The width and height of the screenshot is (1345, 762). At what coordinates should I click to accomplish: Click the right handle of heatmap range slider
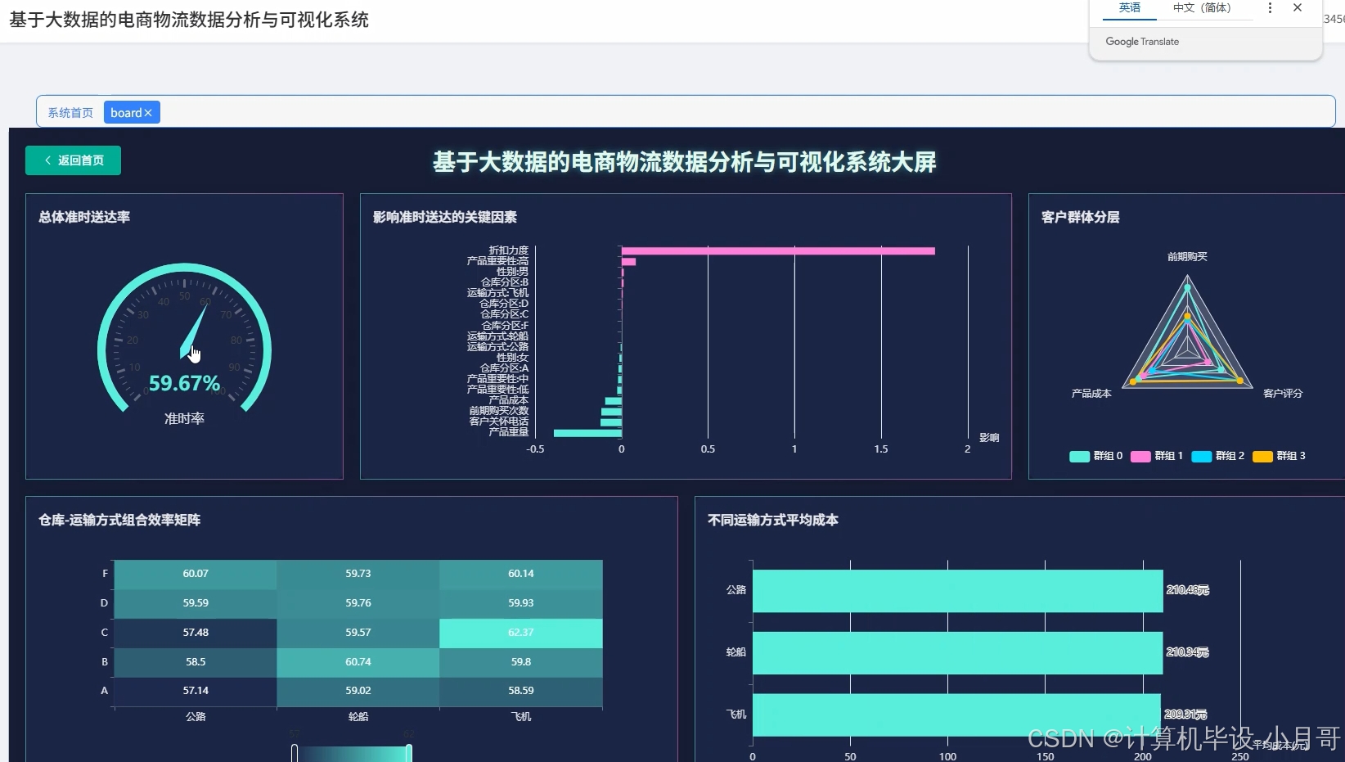click(x=408, y=753)
